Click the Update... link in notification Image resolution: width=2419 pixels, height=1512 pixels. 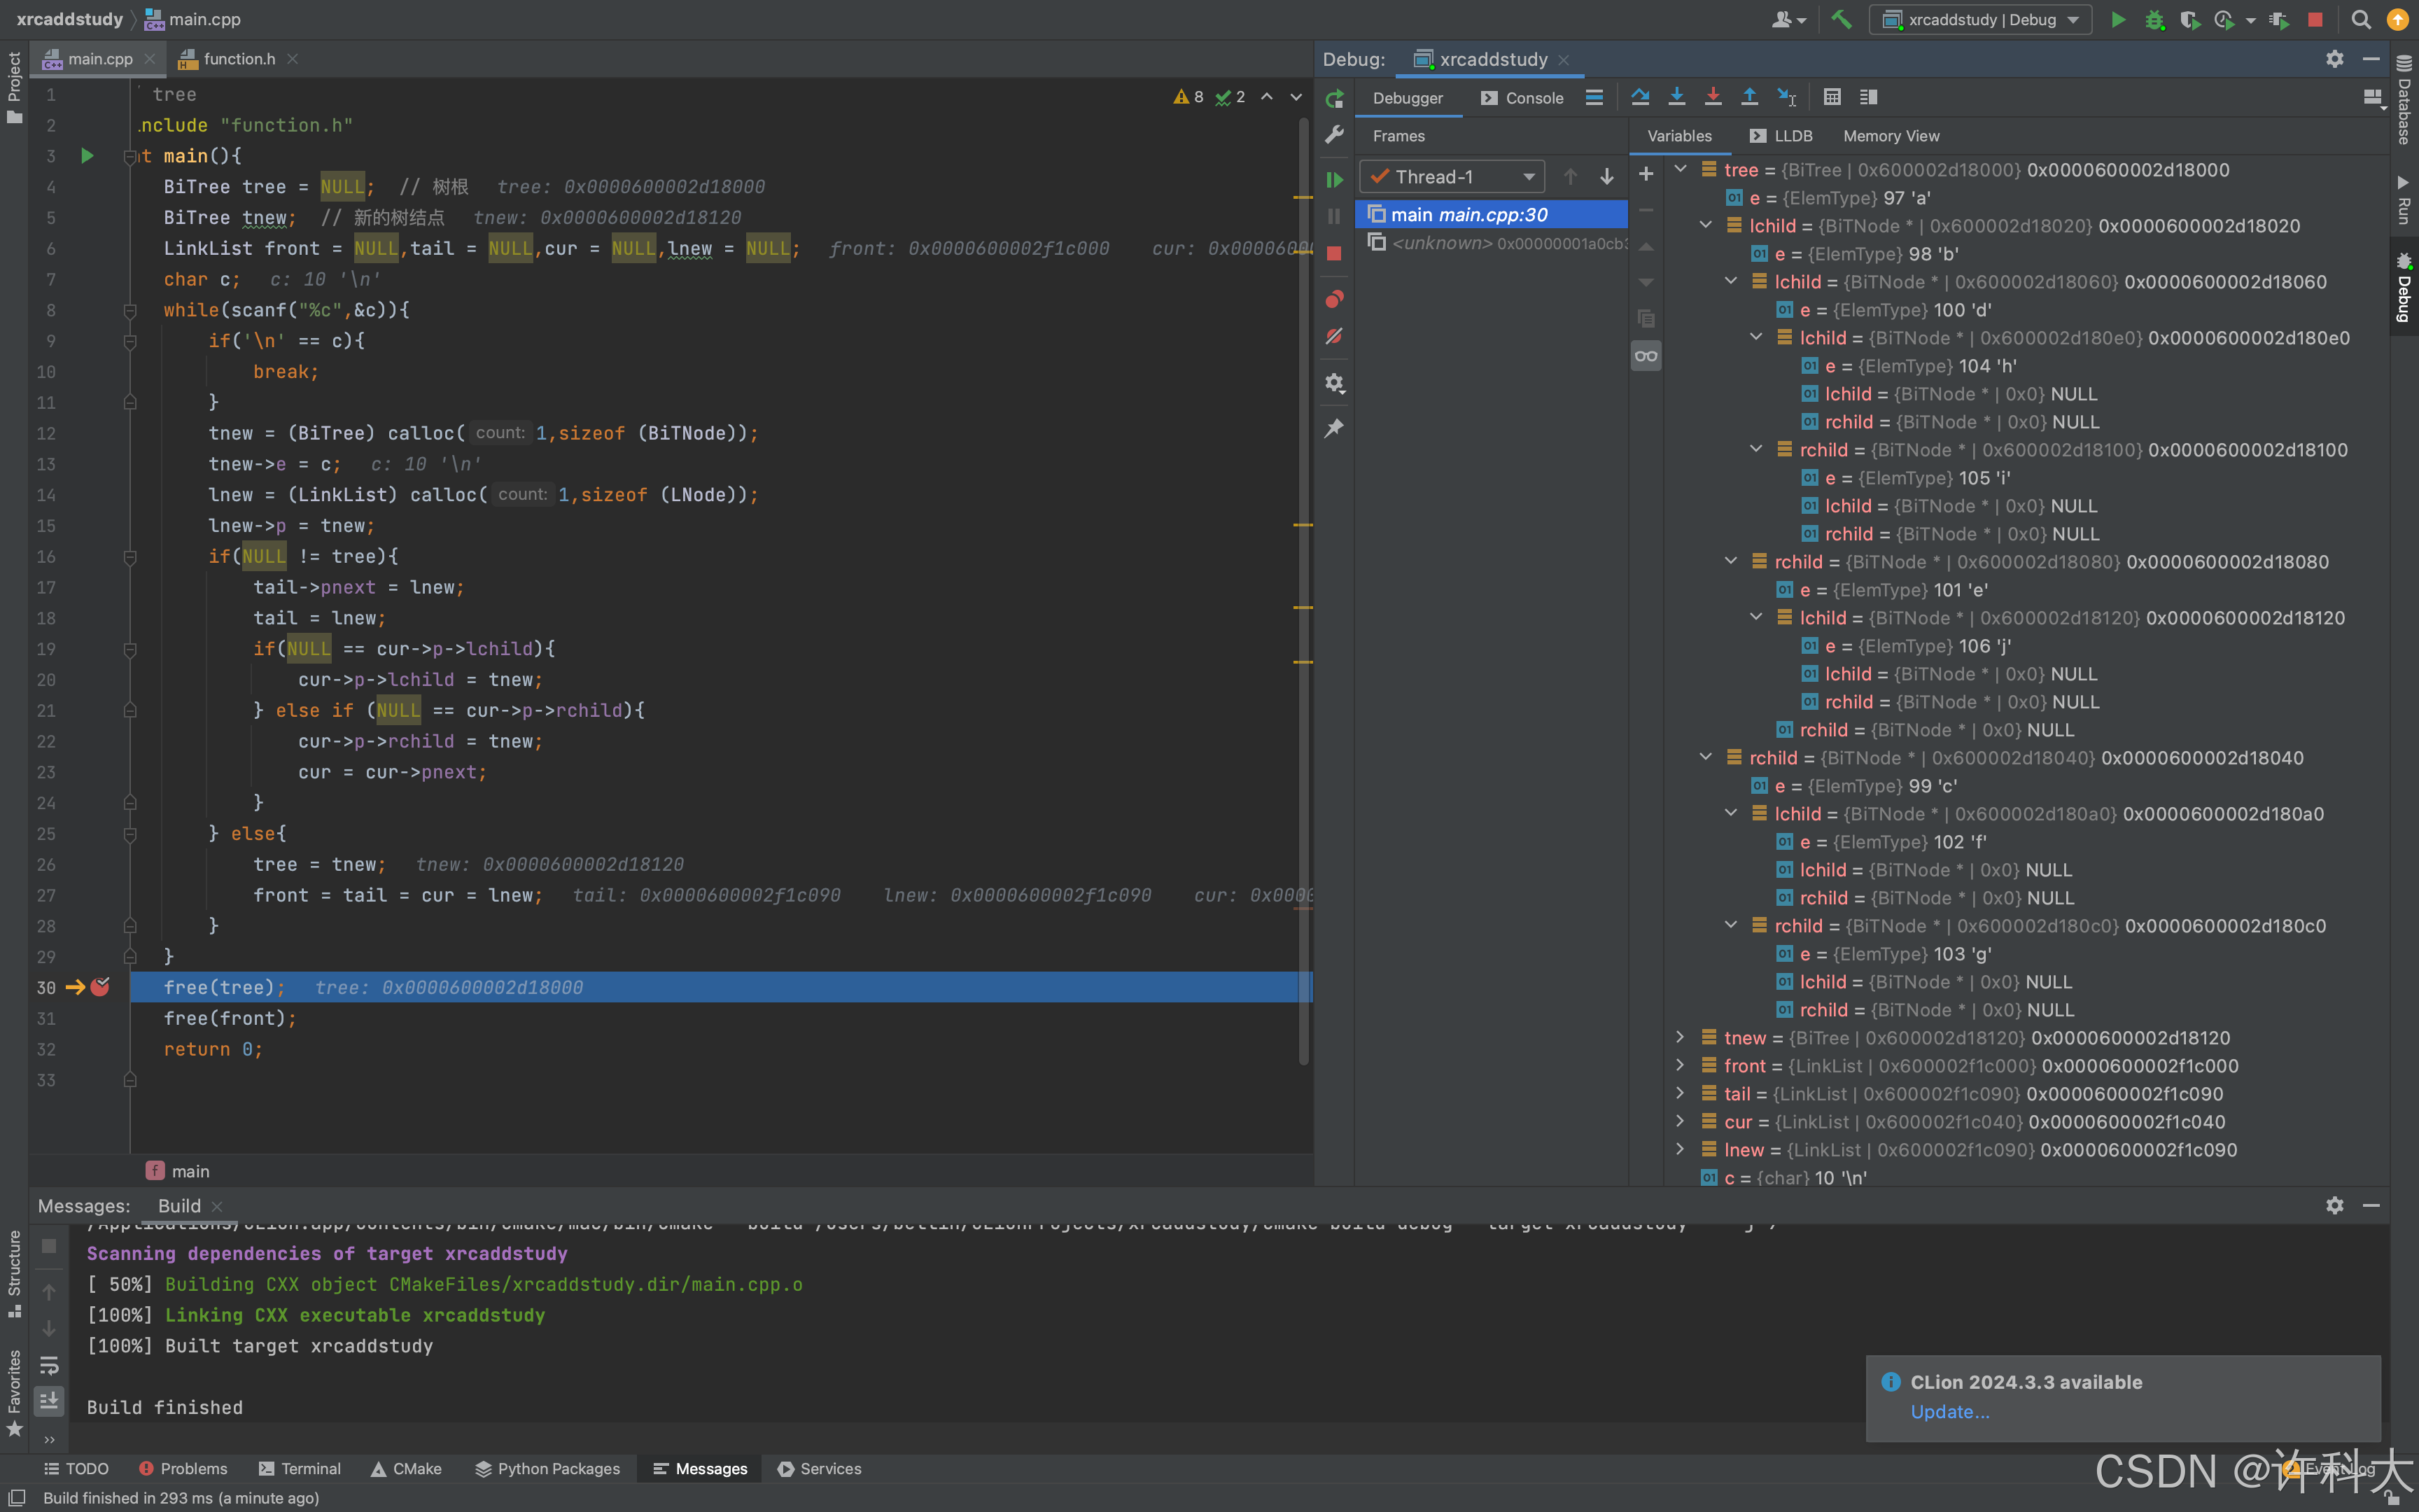[x=1949, y=1411]
